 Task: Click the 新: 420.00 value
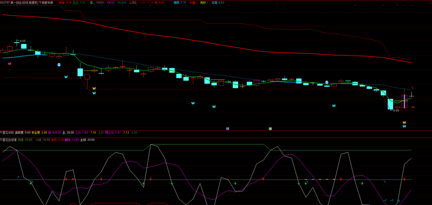click(x=55, y=132)
